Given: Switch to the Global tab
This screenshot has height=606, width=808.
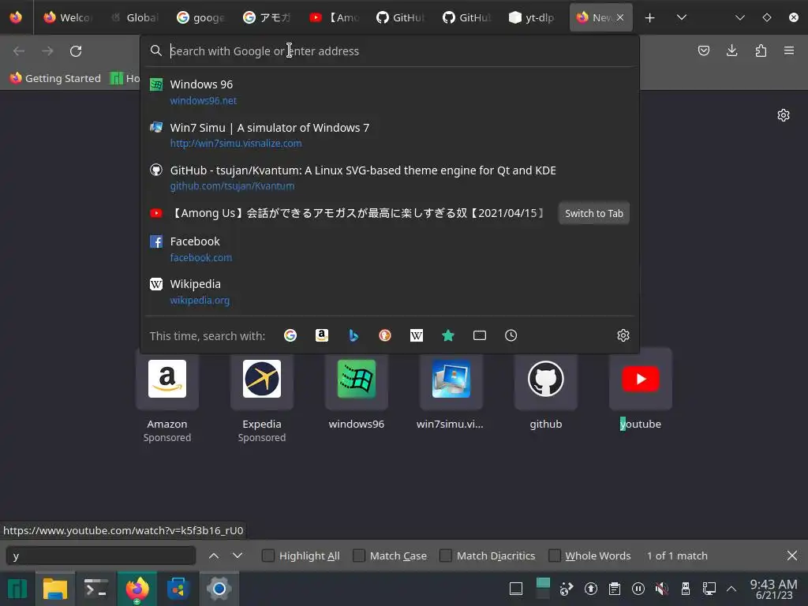Looking at the screenshot, I should click(134, 17).
